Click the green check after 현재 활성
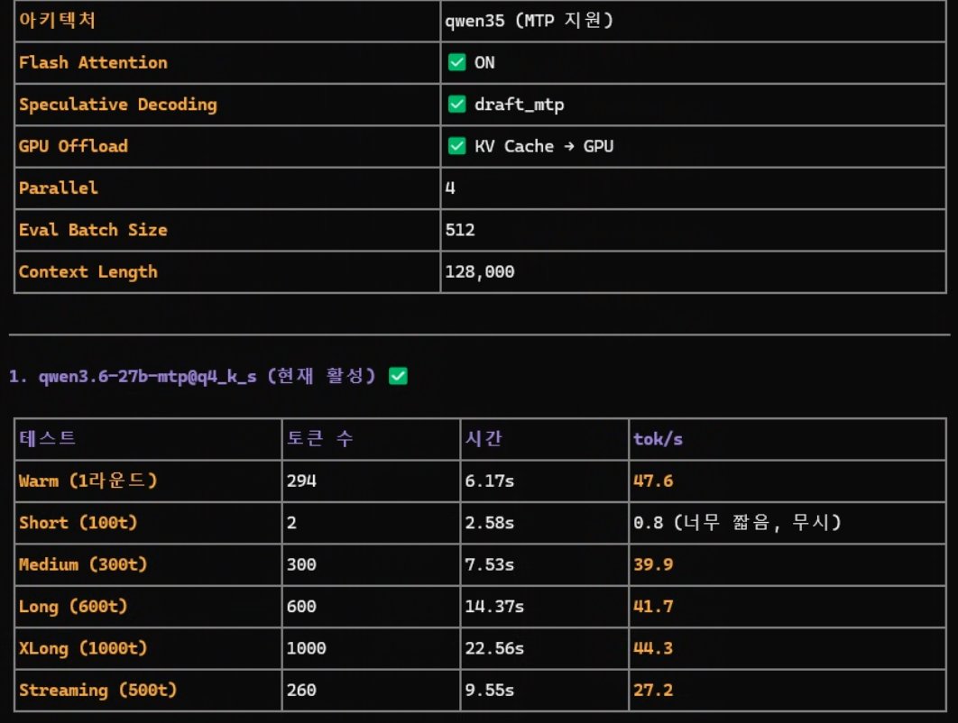 399,376
